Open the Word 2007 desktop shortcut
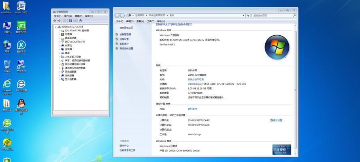Screen dimensions: 360x162 coord(21,8)
